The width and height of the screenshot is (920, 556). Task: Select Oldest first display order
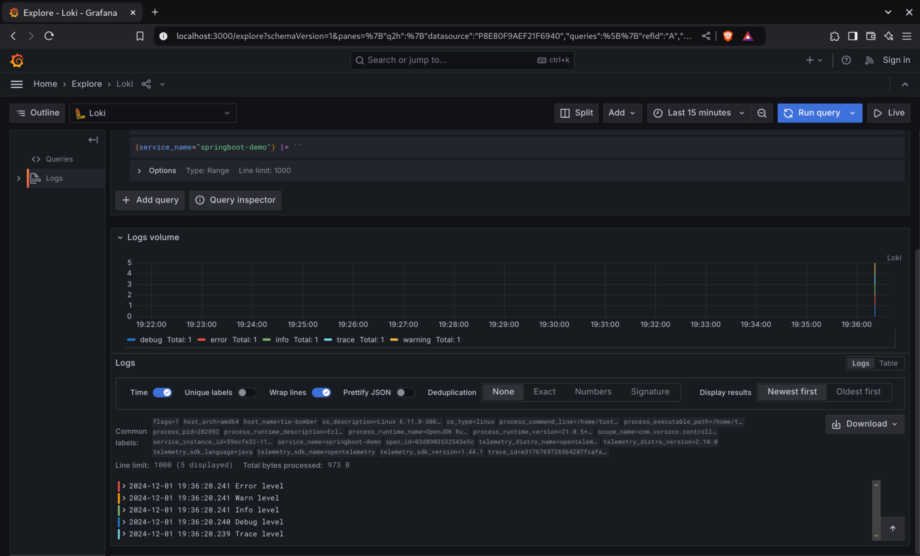pyautogui.click(x=858, y=392)
